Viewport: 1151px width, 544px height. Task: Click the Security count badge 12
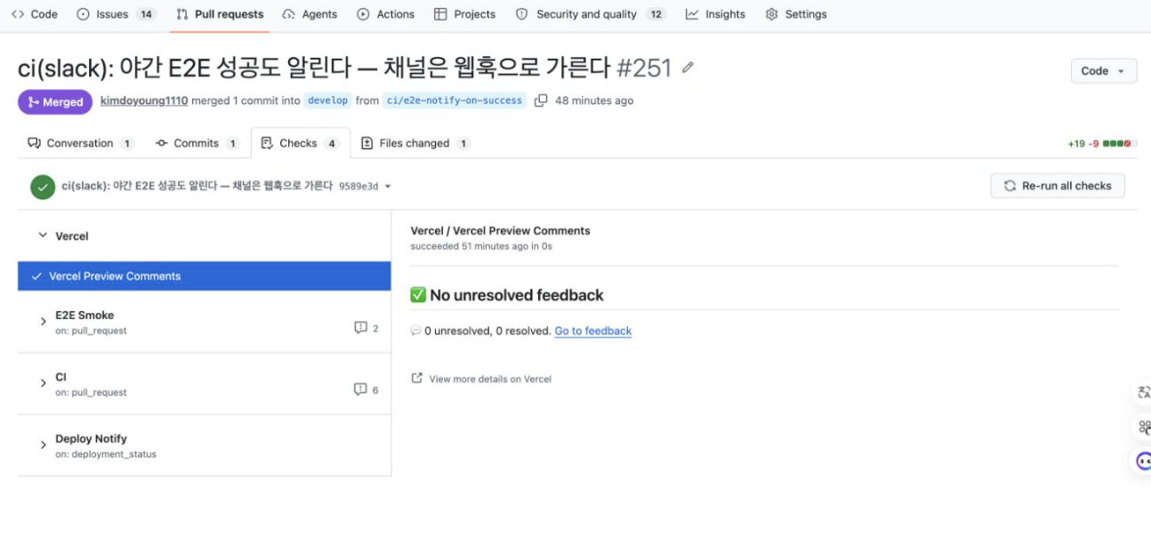656,14
